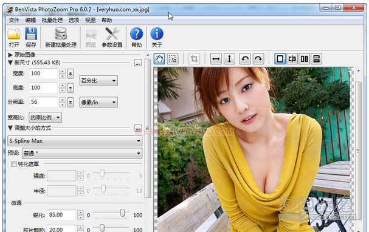The width and height of the screenshot is (369, 232).
Task: Open the 分辨率 quick-size menu button
Action: pos(71,102)
